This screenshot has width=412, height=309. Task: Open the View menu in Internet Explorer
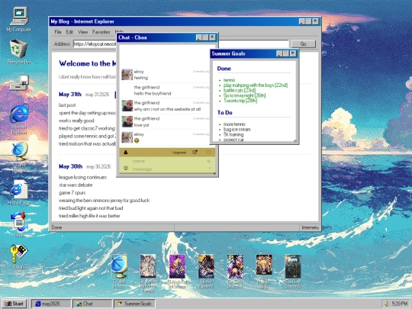(x=82, y=32)
